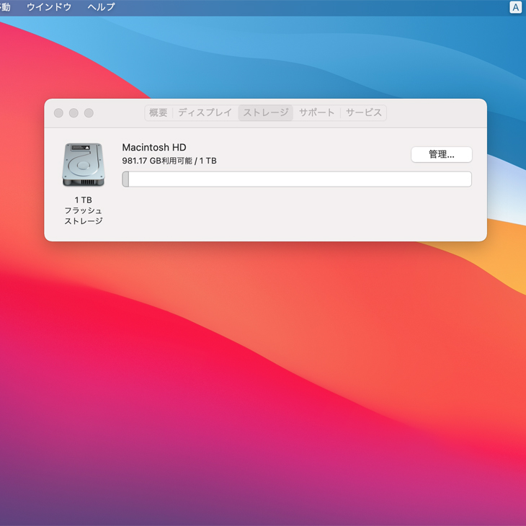The height and width of the screenshot is (526, 526).
Task: Open the ウインドウ menu
Action: point(49,7)
